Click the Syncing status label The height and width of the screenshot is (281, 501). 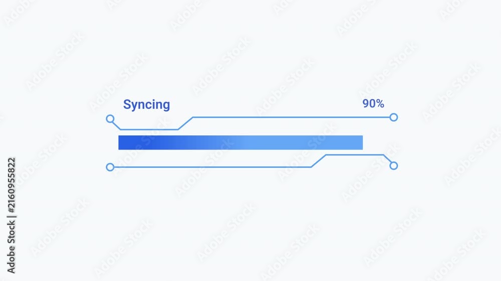[146, 105]
